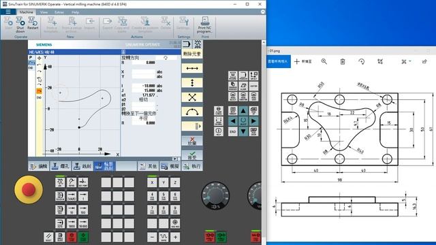Click the 刪除元素 delete element softkey

point(192,54)
